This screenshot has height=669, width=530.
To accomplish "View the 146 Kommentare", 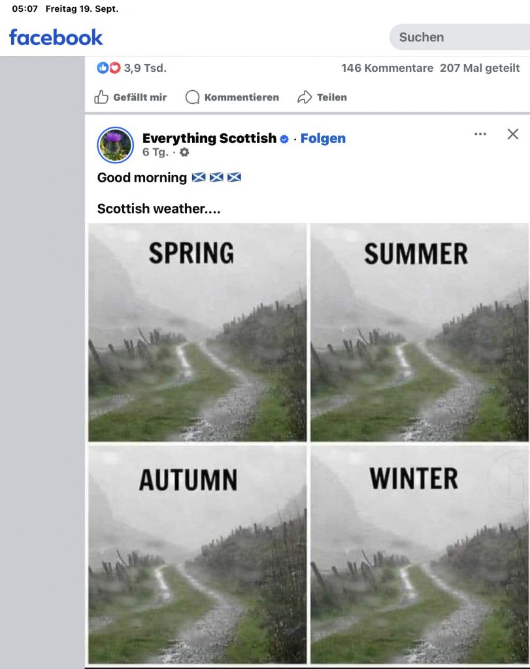I will [x=387, y=68].
